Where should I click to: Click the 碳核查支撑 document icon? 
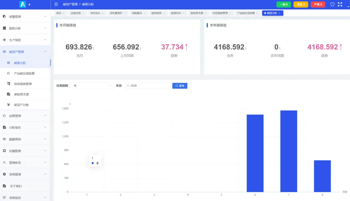(8, 94)
